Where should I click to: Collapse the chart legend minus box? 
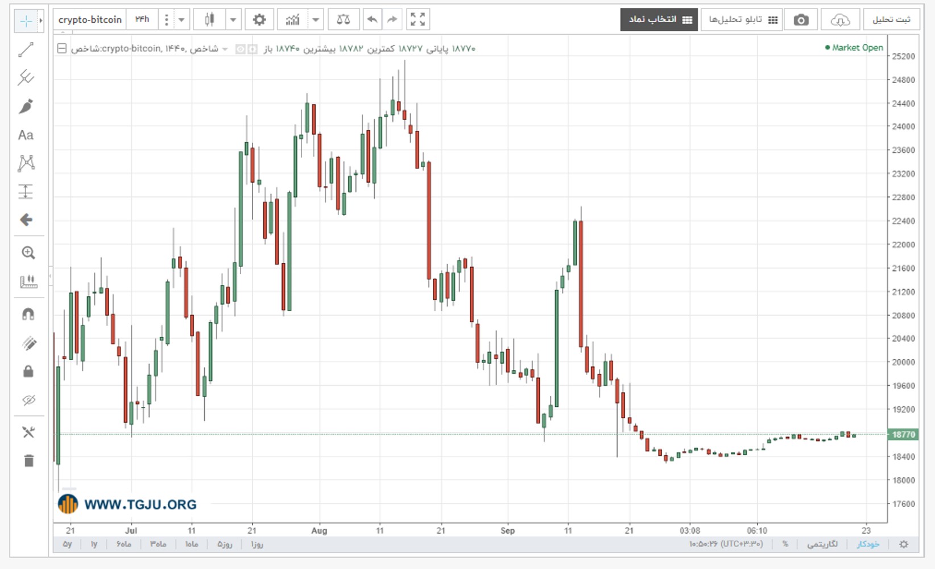pos(61,48)
